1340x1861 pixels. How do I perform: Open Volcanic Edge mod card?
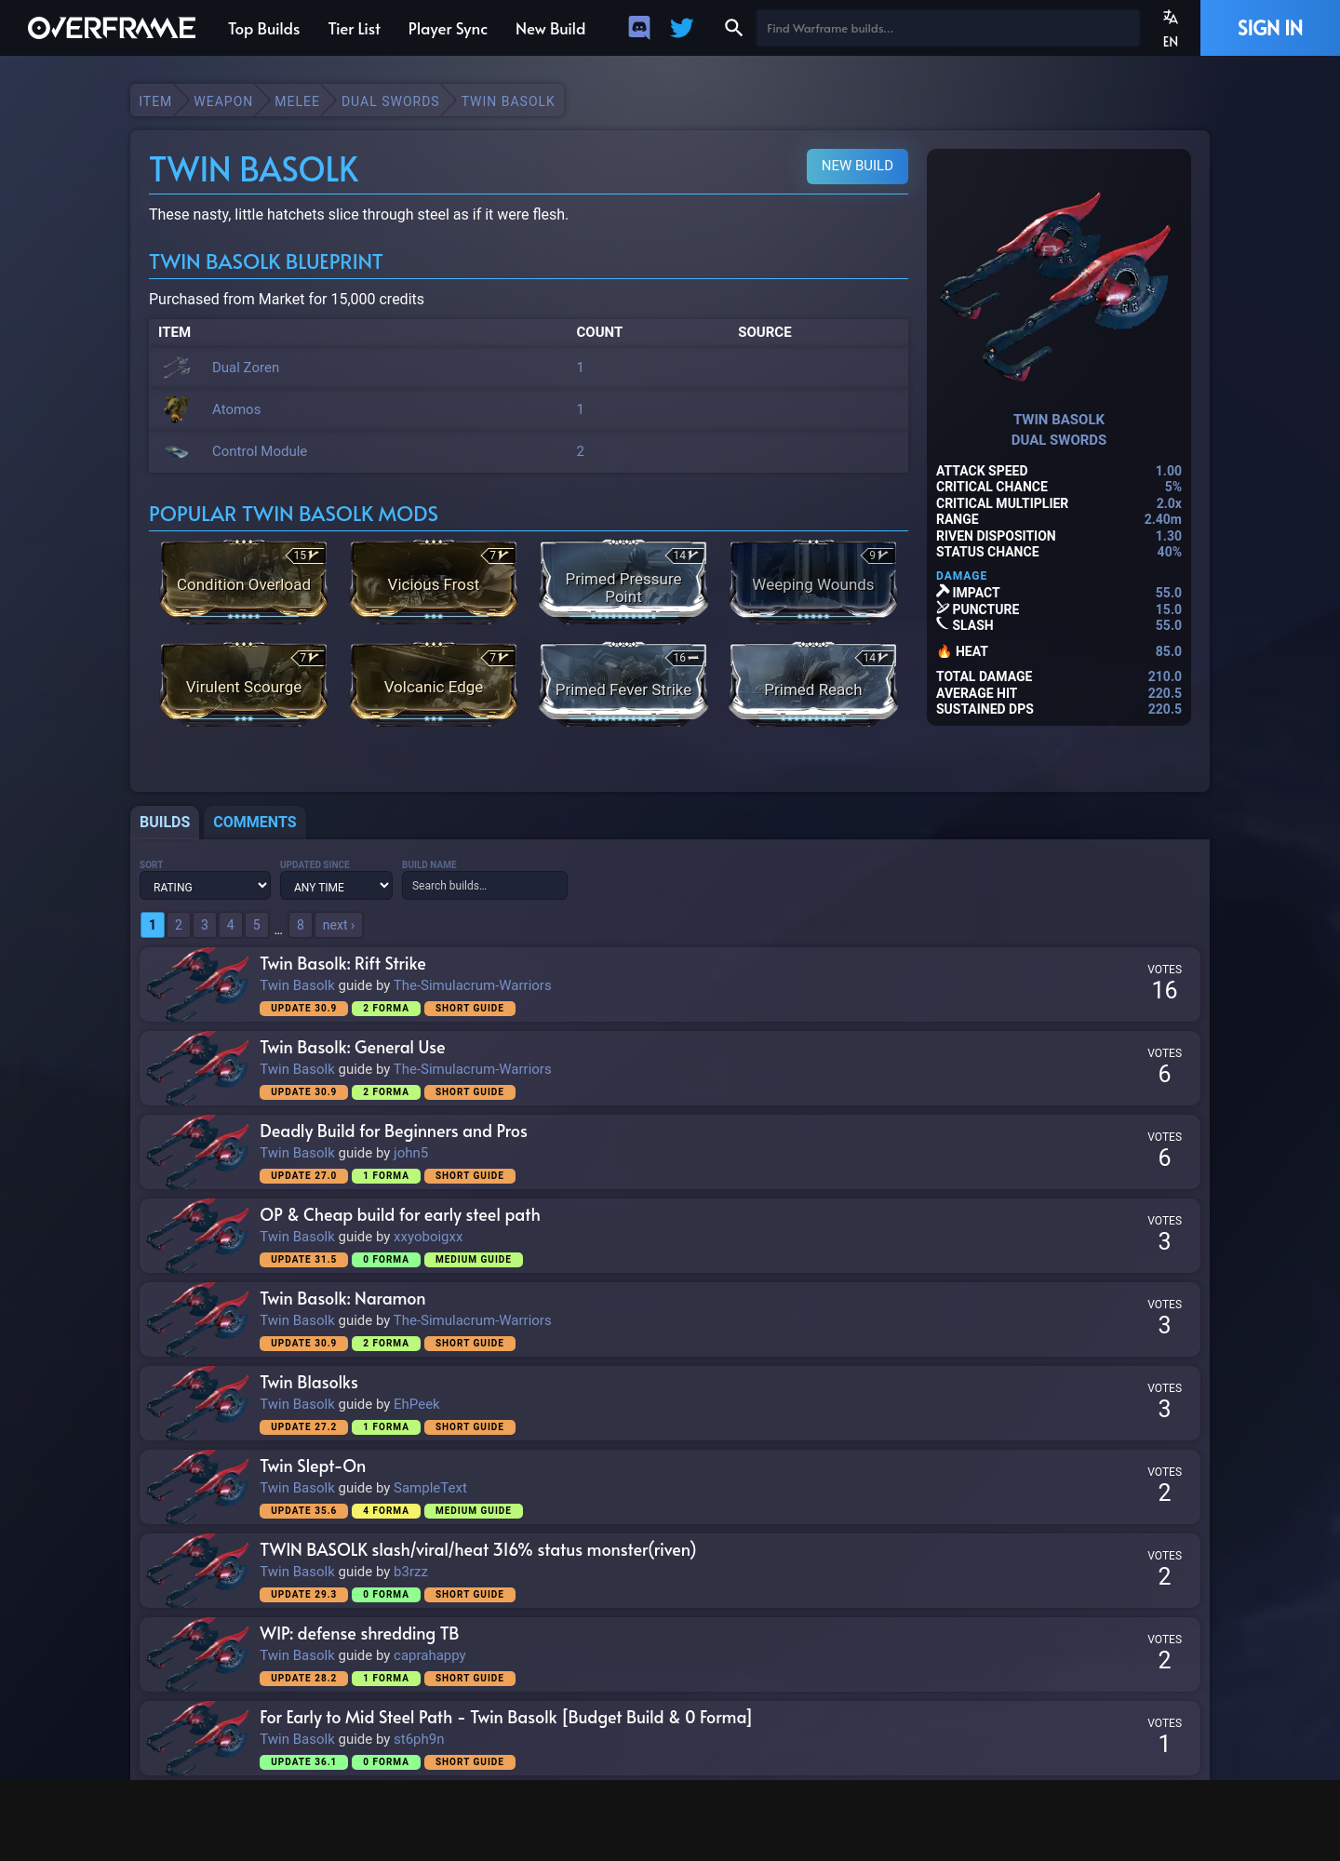point(434,683)
